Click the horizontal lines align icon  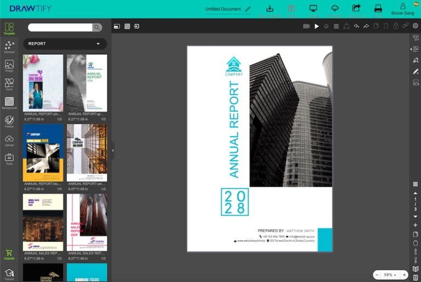(336, 26)
